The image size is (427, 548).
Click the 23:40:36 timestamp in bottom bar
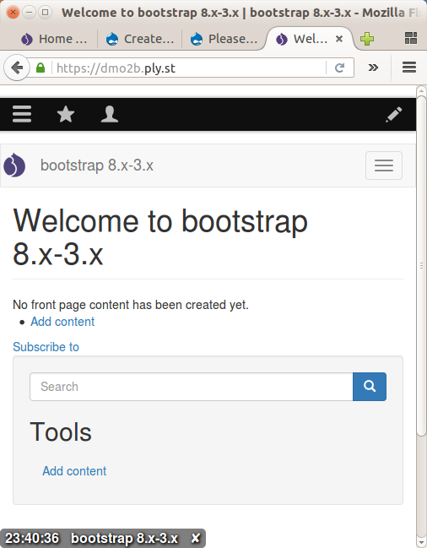pyautogui.click(x=32, y=538)
